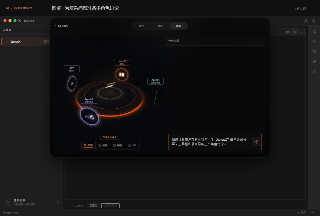The width and height of the screenshot is (320, 216).
Task: Open the book documentation icon
Action: [x=313, y=21]
